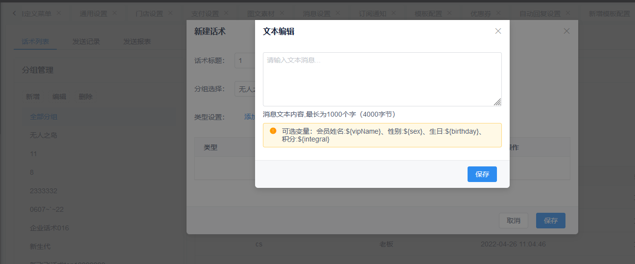The image size is (635, 264).
Task: Close the 门店设置 tab with its ×
Action: (x=170, y=13)
